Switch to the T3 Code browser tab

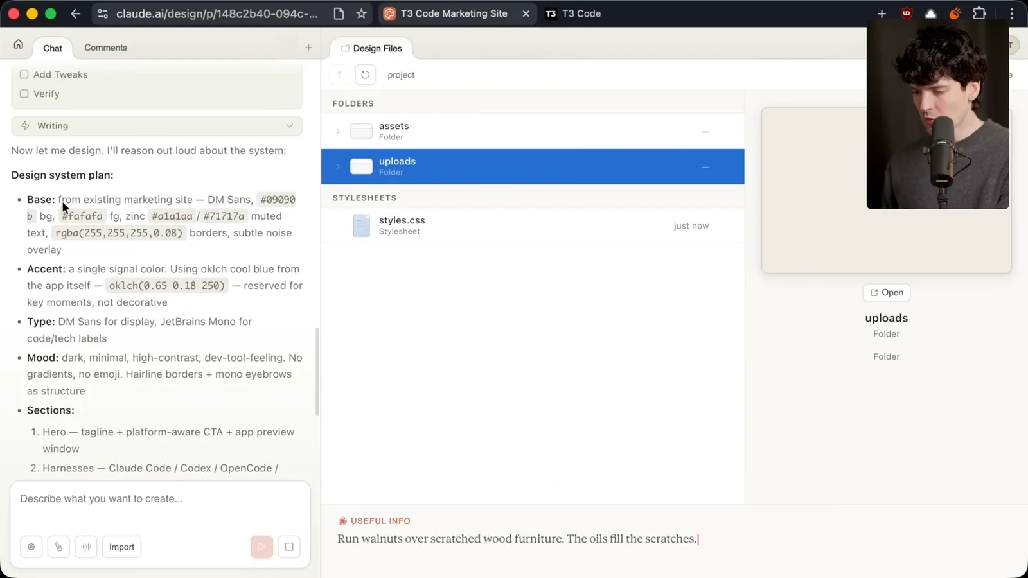click(x=574, y=13)
